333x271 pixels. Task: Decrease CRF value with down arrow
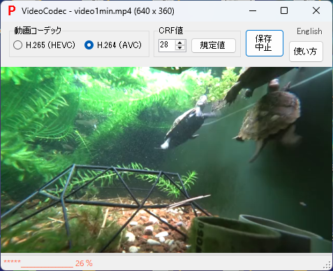180,48
